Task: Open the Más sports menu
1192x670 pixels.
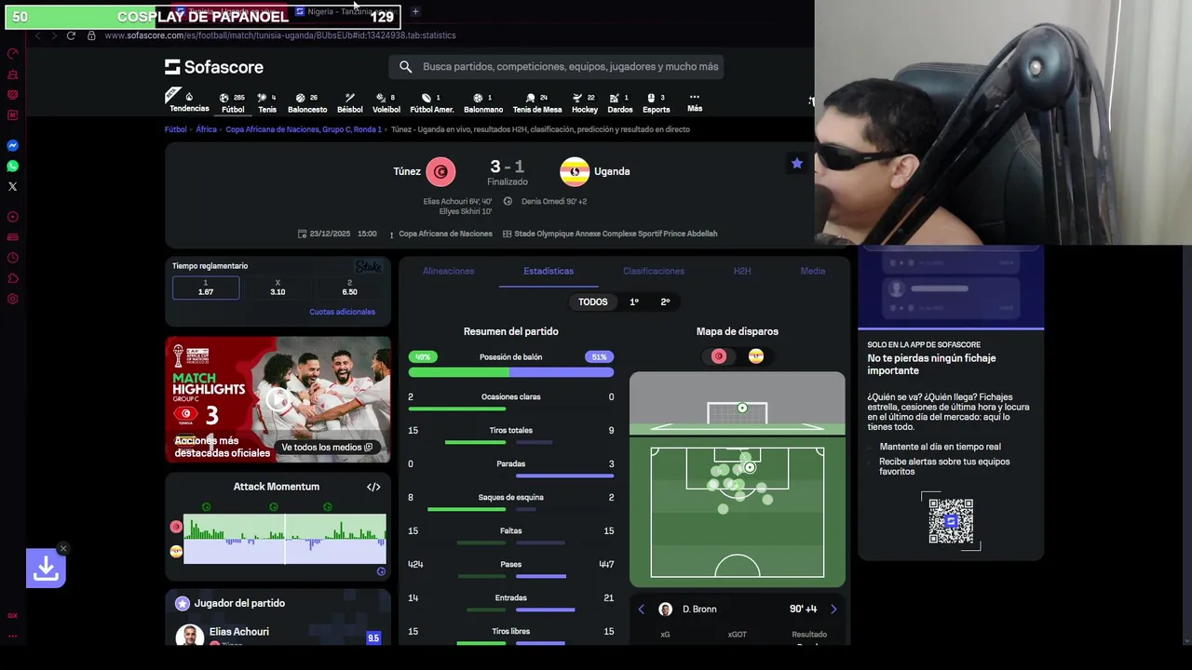Action: 695,102
